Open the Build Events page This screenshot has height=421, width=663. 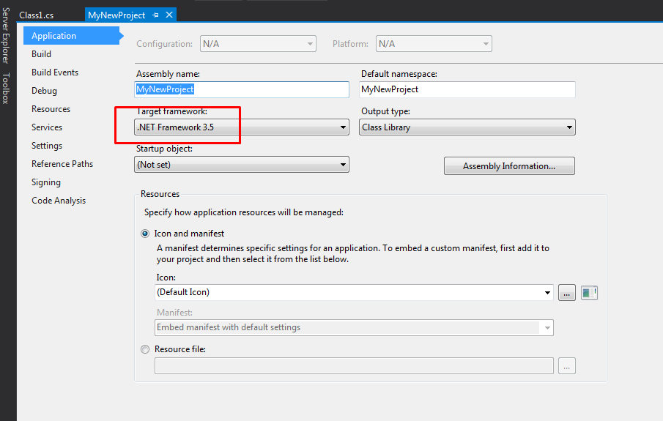tap(54, 72)
